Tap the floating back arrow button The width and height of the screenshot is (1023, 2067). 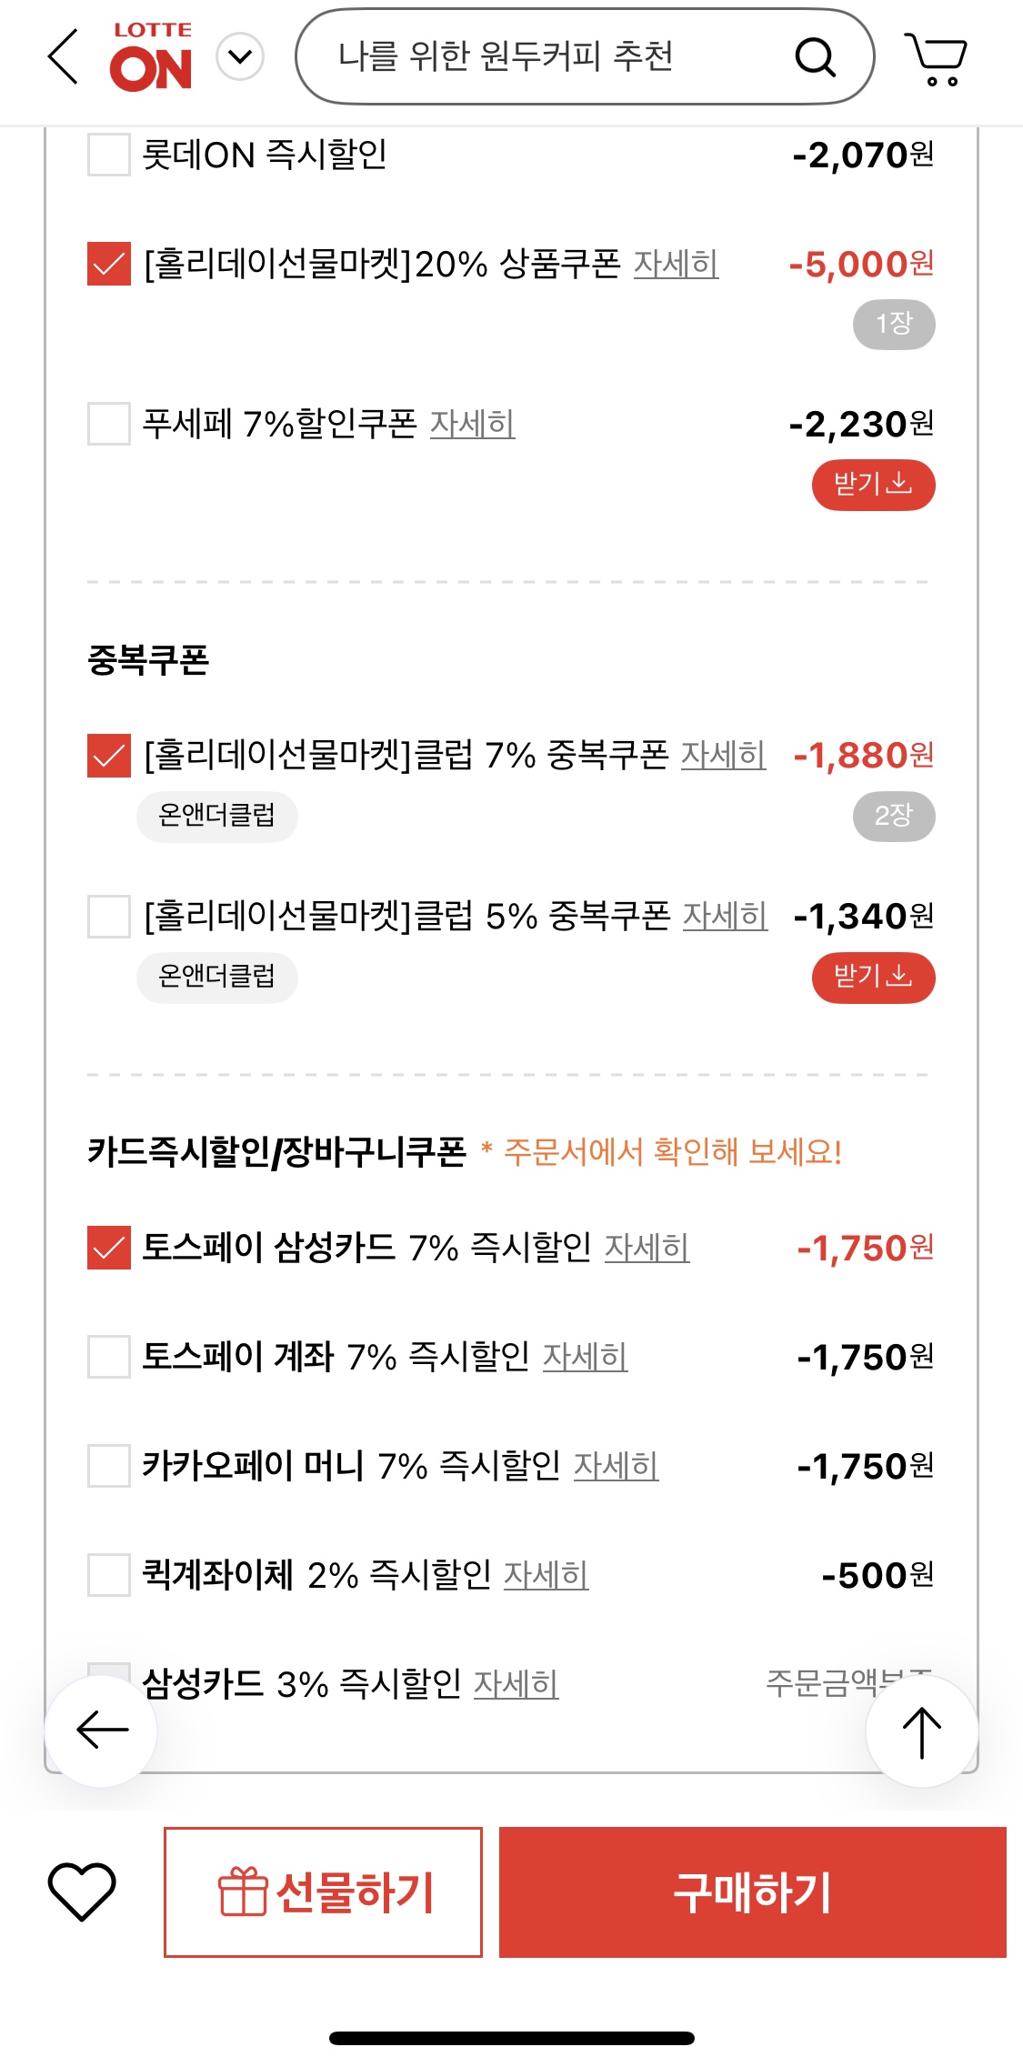[101, 1731]
